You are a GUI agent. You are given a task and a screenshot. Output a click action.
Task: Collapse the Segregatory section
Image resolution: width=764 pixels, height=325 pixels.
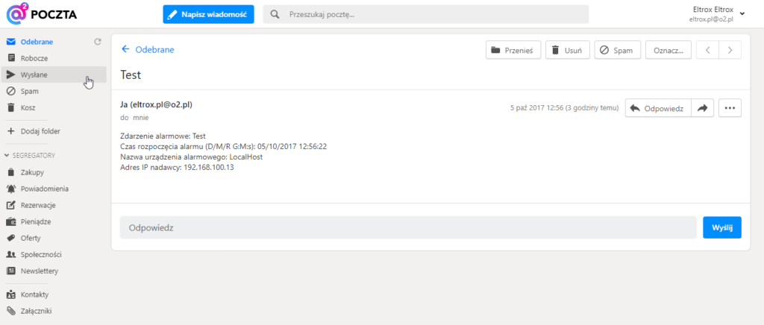(30, 155)
